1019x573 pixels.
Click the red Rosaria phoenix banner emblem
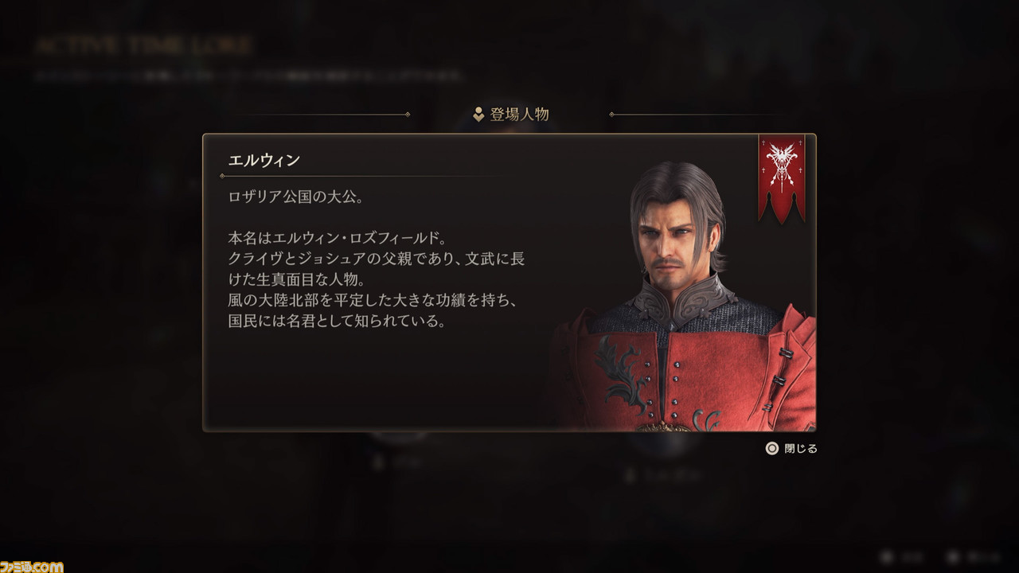click(x=781, y=178)
